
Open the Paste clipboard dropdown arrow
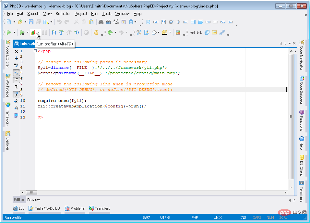pyautogui.click(x=136, y=22)
